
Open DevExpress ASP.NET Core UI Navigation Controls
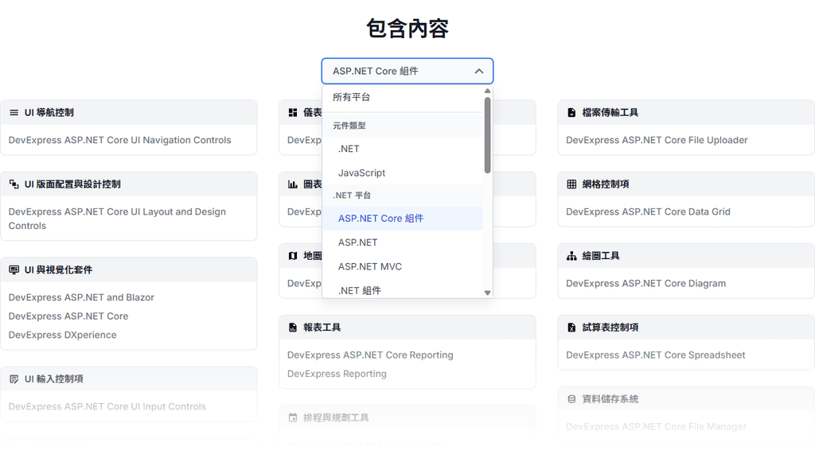[x=119, y=140]
